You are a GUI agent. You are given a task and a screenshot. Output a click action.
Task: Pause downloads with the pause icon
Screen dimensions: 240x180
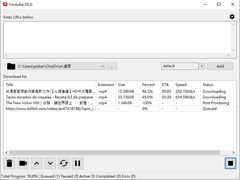pos(77,163)
